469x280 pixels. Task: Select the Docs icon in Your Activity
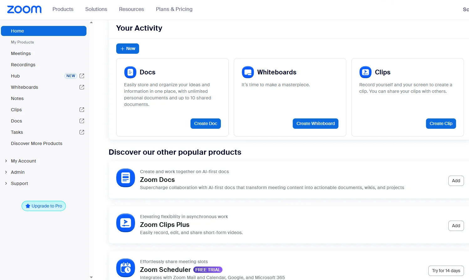point(130,72)
